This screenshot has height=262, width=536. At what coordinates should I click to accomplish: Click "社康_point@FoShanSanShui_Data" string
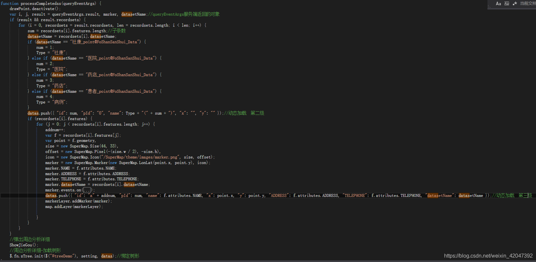(106, 42)
